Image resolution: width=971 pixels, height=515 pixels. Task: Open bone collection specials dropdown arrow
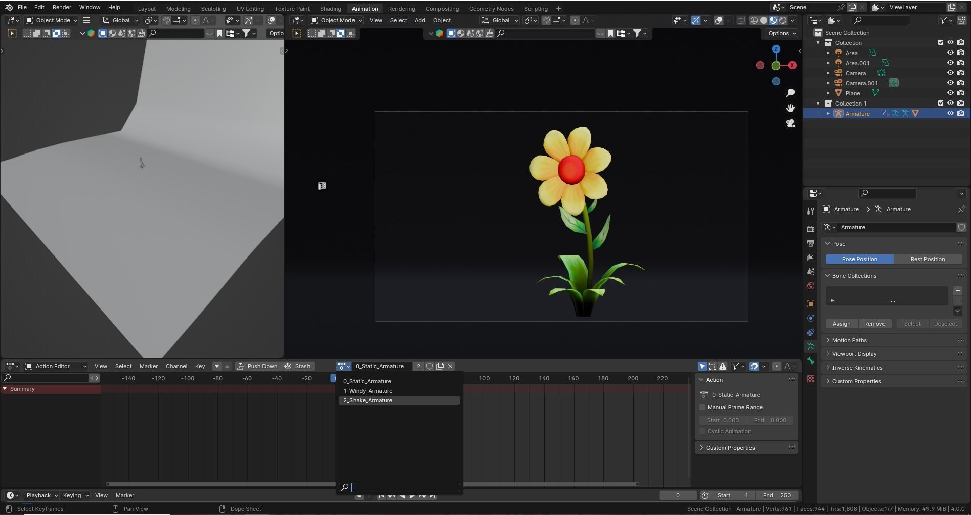point(958,311)
